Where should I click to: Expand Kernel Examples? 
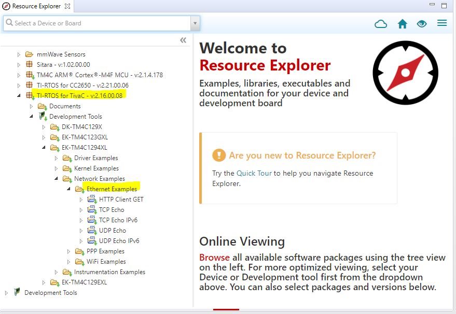coord(56,168)
